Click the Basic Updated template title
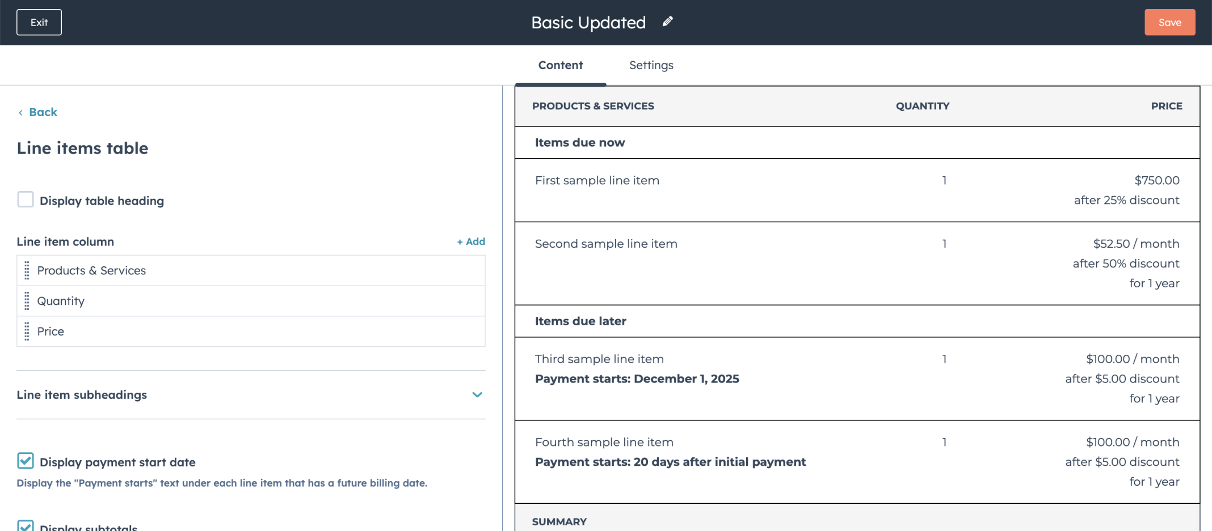The width and height of the screenshot is (1212, 531). tap(588, 23)
